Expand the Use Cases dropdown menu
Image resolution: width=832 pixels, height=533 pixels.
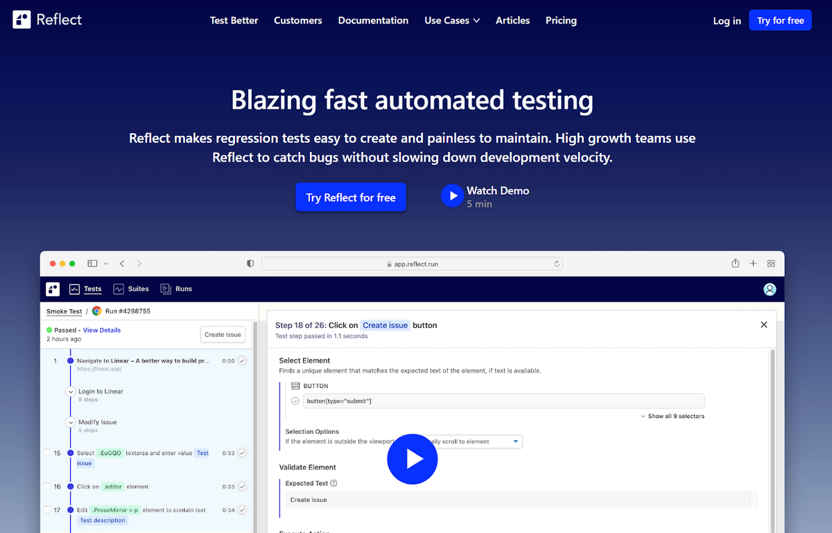tap(452, 20)
